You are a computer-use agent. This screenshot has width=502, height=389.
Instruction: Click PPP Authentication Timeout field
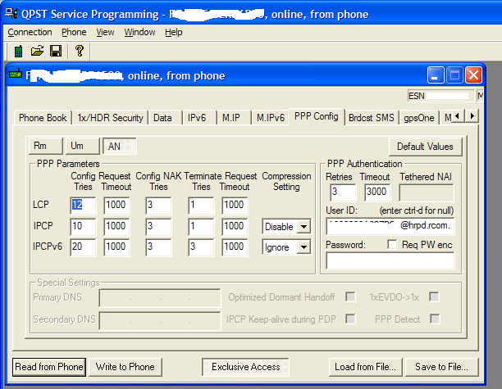[377, 192]
